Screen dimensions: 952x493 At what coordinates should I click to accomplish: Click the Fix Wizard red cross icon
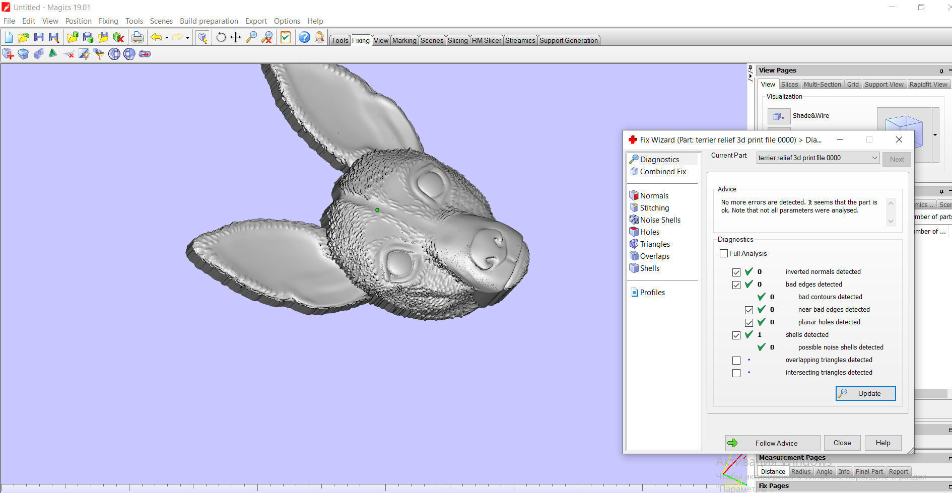pos(633,140)
